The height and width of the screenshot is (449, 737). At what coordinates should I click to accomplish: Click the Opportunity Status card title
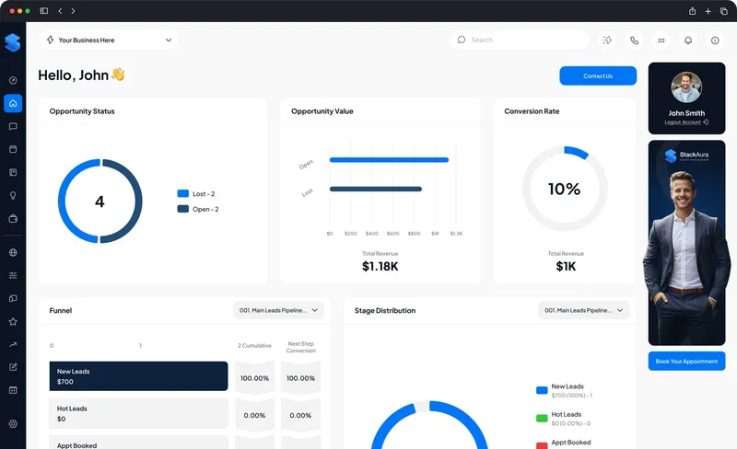(x=82, y=111)
